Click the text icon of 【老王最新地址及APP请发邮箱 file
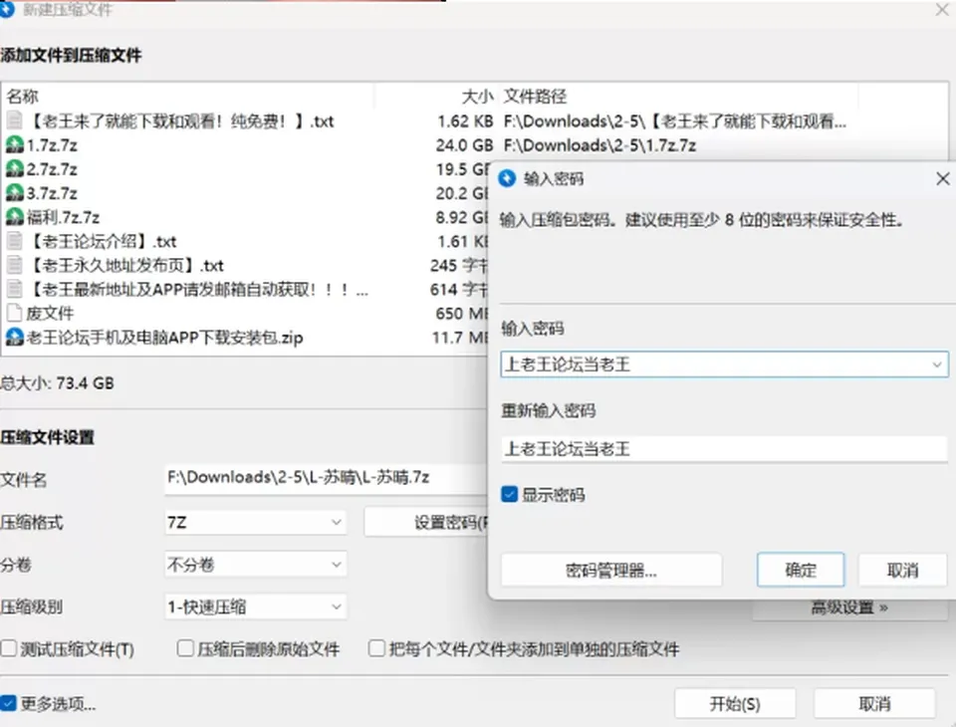The width and height of the screenshot is (956, 727). (x=14, y=289)
